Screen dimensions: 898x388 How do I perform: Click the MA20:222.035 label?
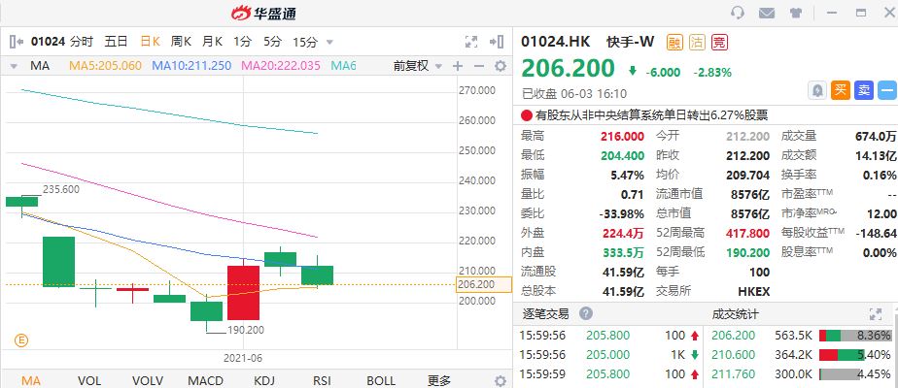click(x=281, y=66)
